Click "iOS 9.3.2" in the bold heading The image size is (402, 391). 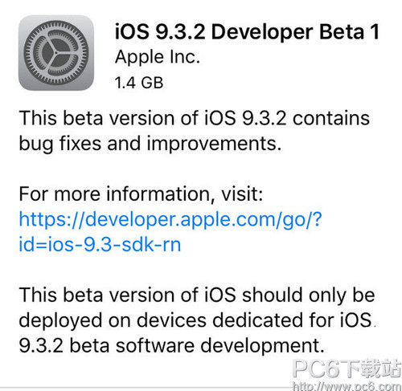click(x=160, y=32)
